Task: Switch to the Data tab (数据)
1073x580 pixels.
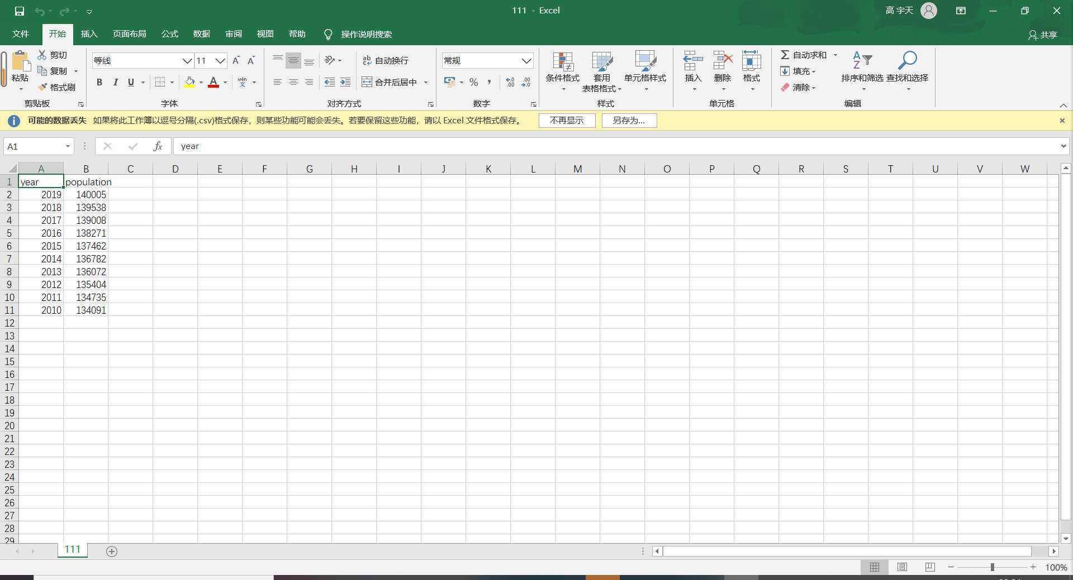Action: (x=201, y=34)
